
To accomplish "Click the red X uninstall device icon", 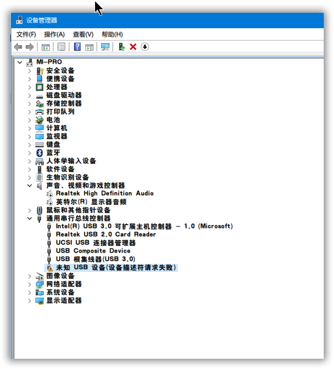I will point(133,47).
